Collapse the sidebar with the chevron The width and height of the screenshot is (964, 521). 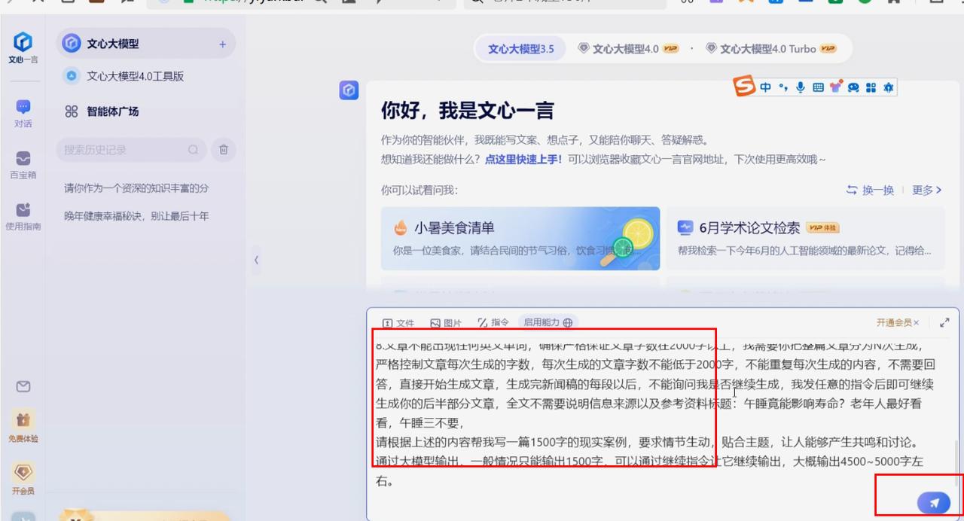point(256,260)
